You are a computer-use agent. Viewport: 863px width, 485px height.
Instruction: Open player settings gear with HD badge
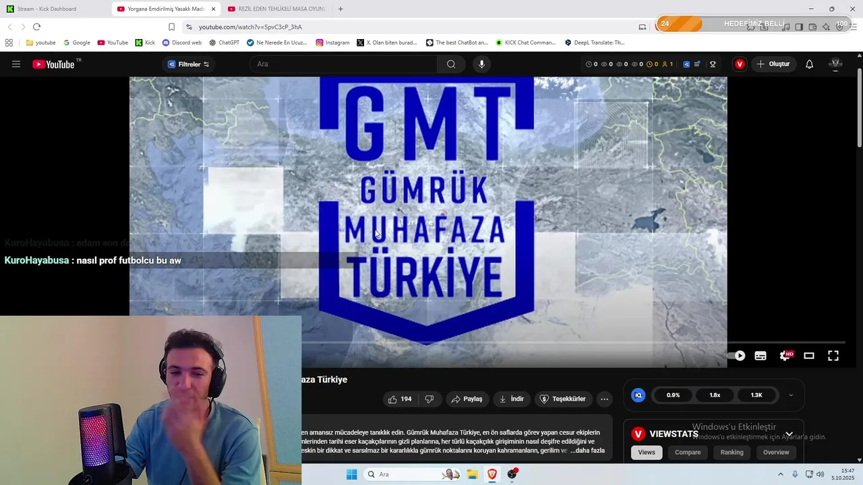tap(785, 356)
